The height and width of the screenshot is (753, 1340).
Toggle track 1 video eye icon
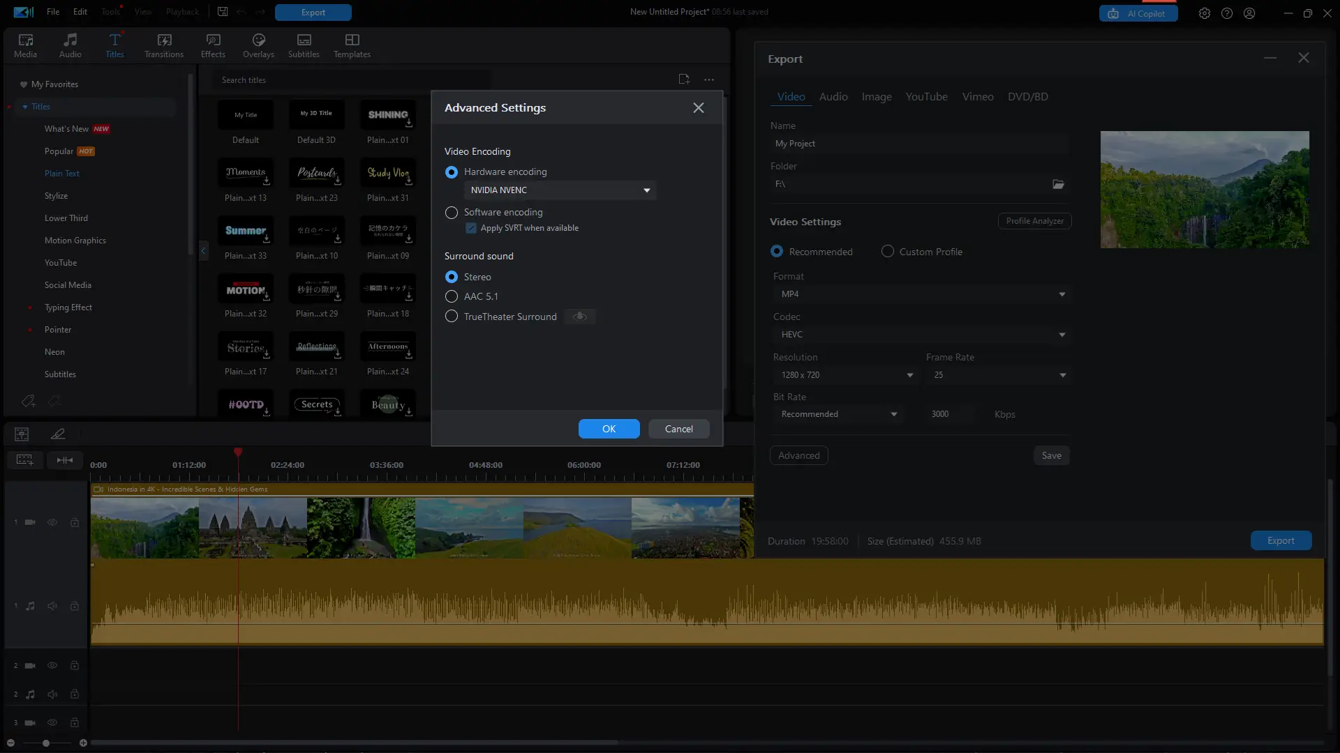(52, 522)
